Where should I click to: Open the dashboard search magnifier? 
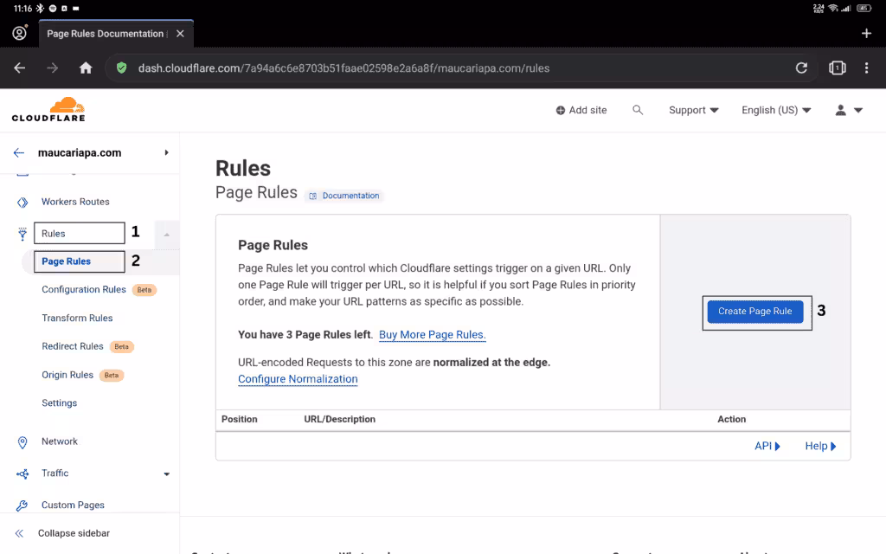click(x=638, y=110)
